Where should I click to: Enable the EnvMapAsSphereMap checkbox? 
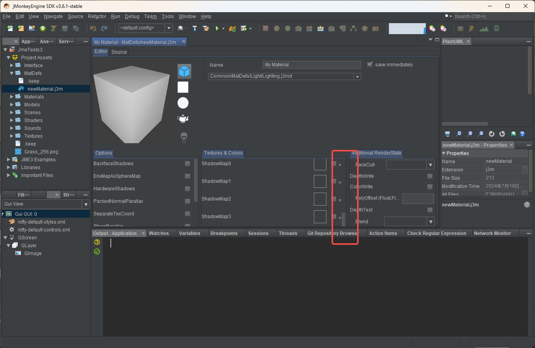(x=187, y=176)
